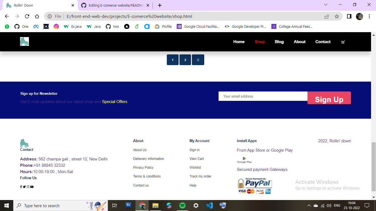Switch to the Editing E-comerce-website GitHub tab
This screenshot has height=211, width=376.
tap(116, 5)
